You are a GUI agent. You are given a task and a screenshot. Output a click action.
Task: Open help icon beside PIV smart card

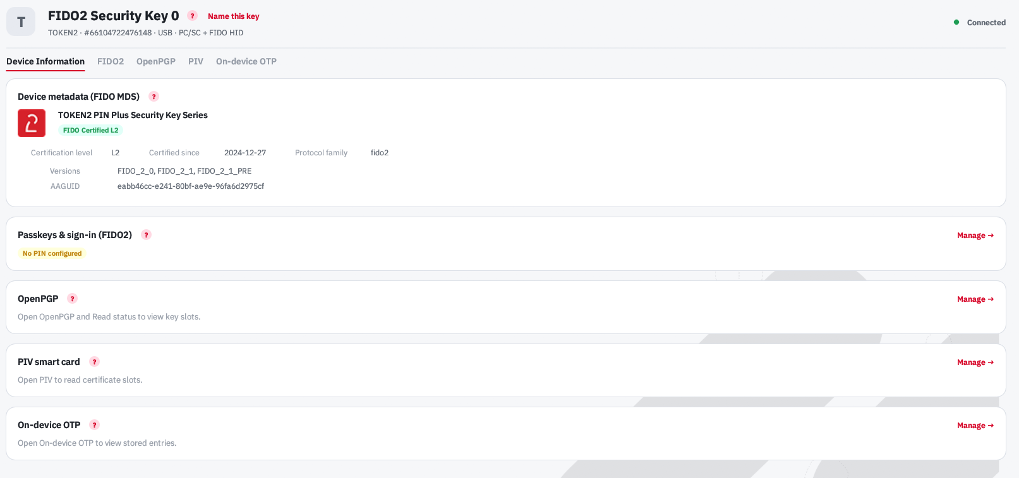pyautogui.click(x=94, y=362)
